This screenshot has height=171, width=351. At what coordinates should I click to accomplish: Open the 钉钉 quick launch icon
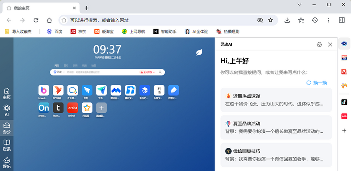[87, 90]
